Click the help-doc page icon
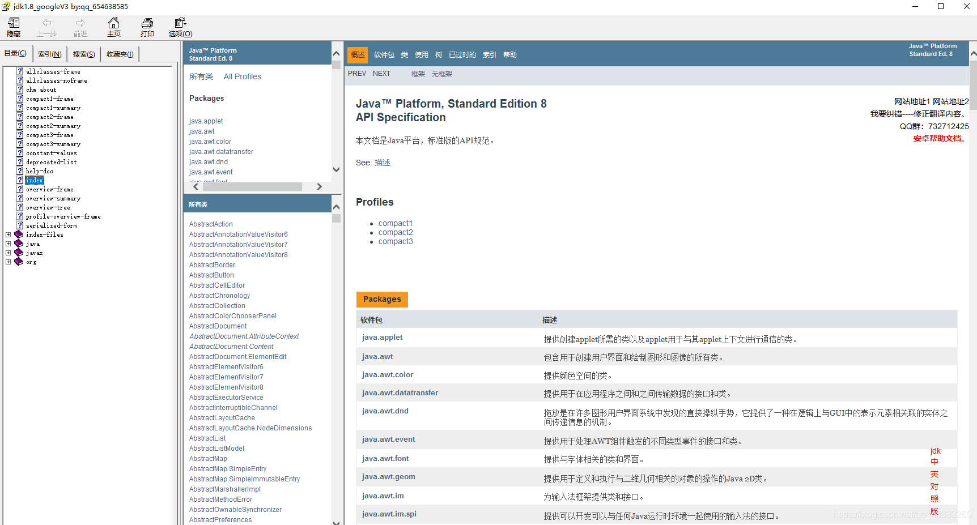Screen dimensions: 977x525 (x=20, y=171)
